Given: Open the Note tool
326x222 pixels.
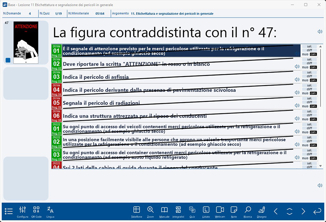Looking at the screenshot, I should tap(234, 212).
